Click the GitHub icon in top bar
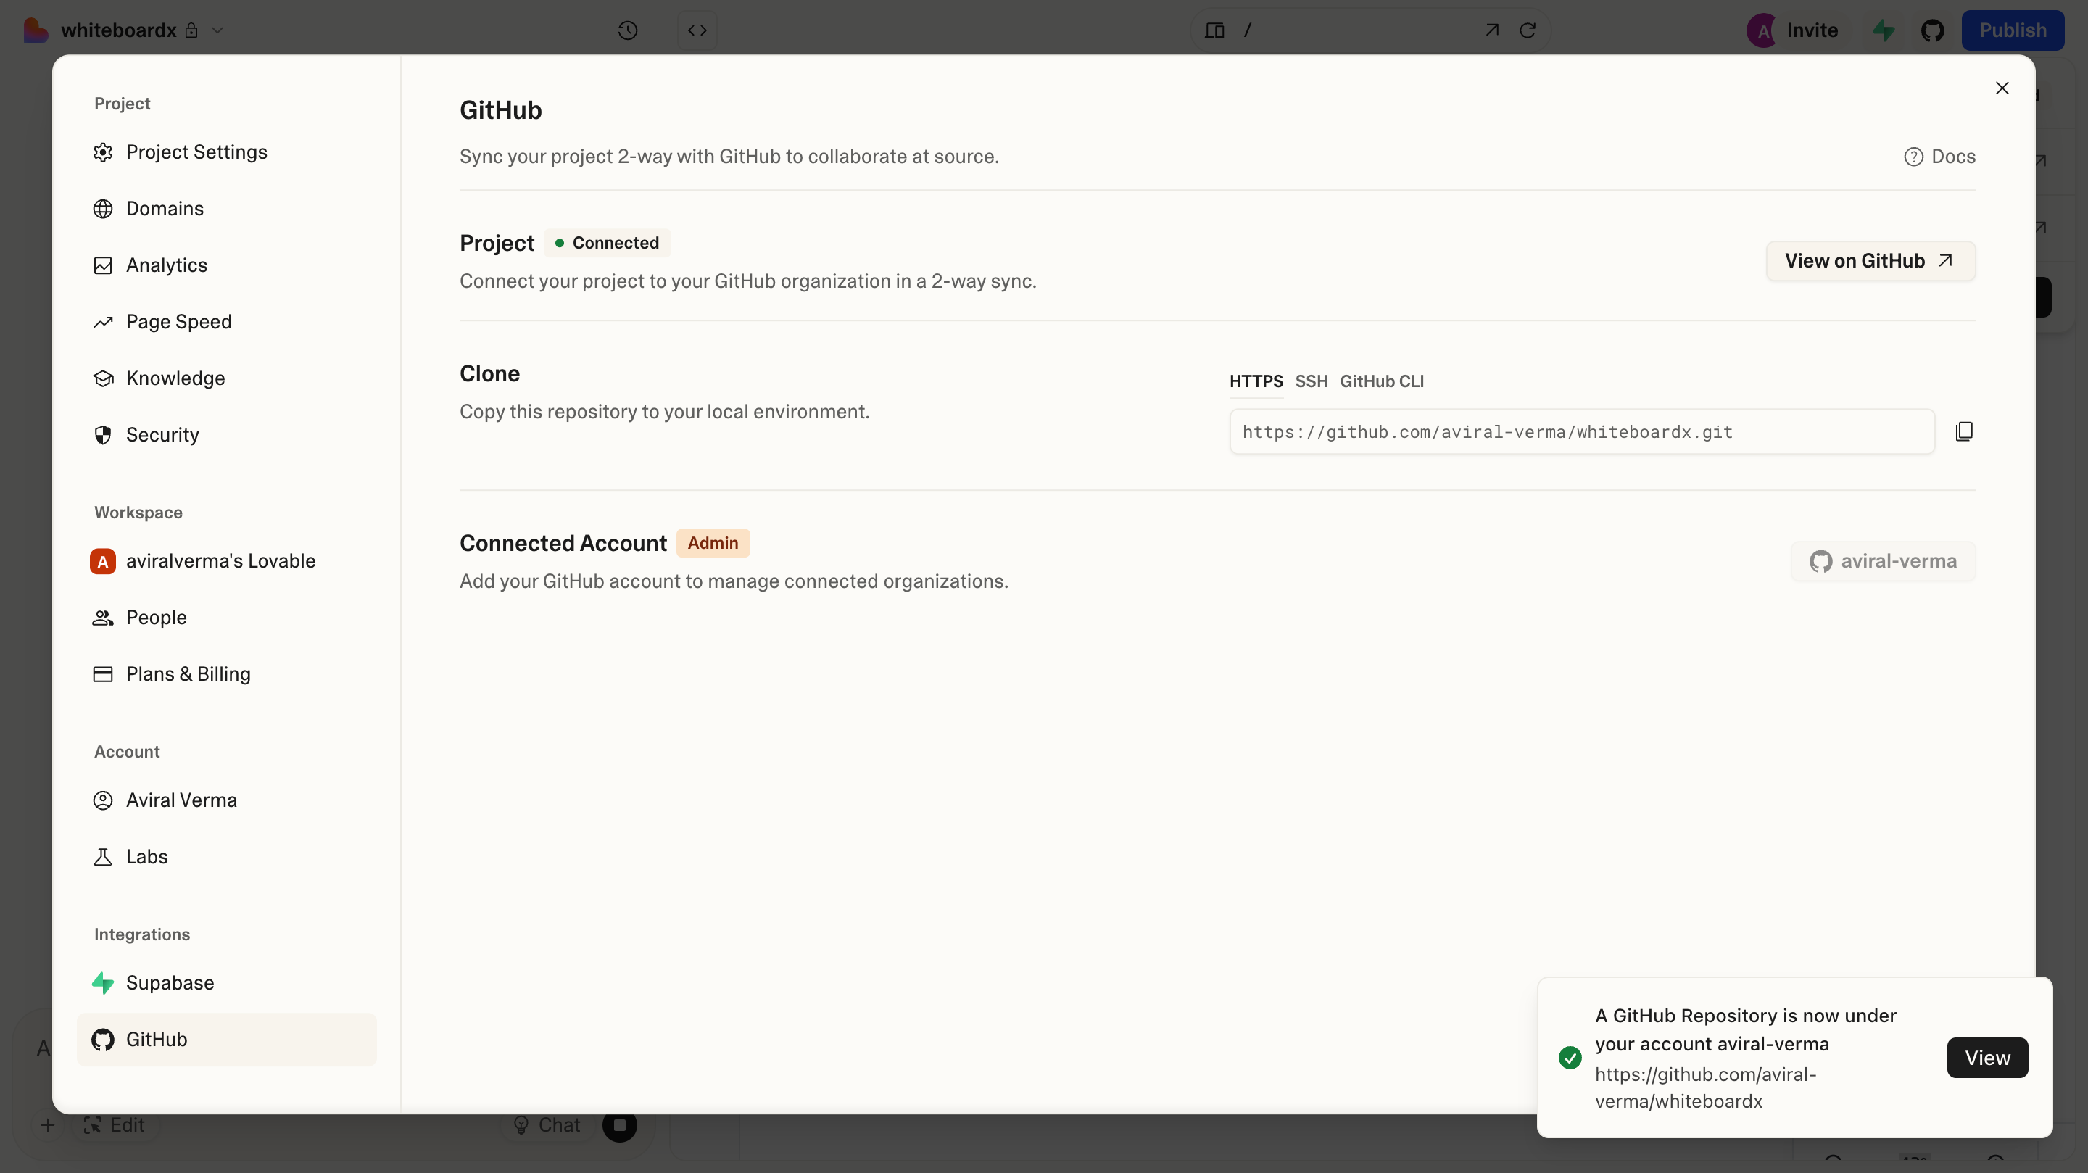 click(x=1932, y=30)
